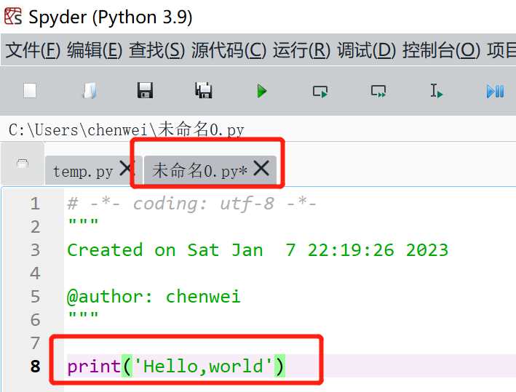The image size is (516, 392).
Task: Open the browse tabs button left of temp.py
Action: [23, 163]
